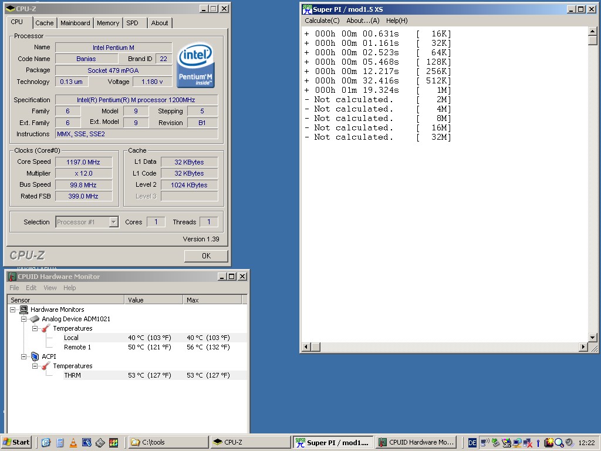Launch the calculator from quick launch

(x=60, y=443)
